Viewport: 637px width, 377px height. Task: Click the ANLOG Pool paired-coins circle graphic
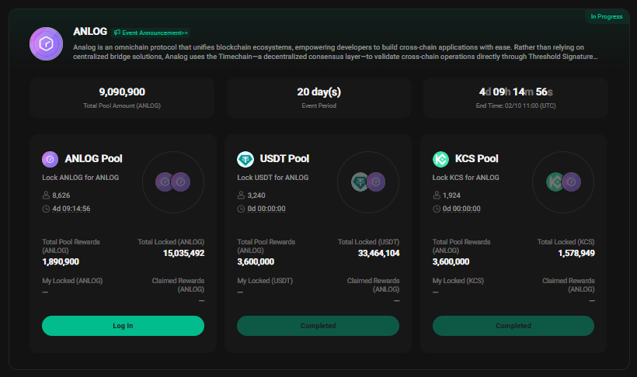coord(173,182)
